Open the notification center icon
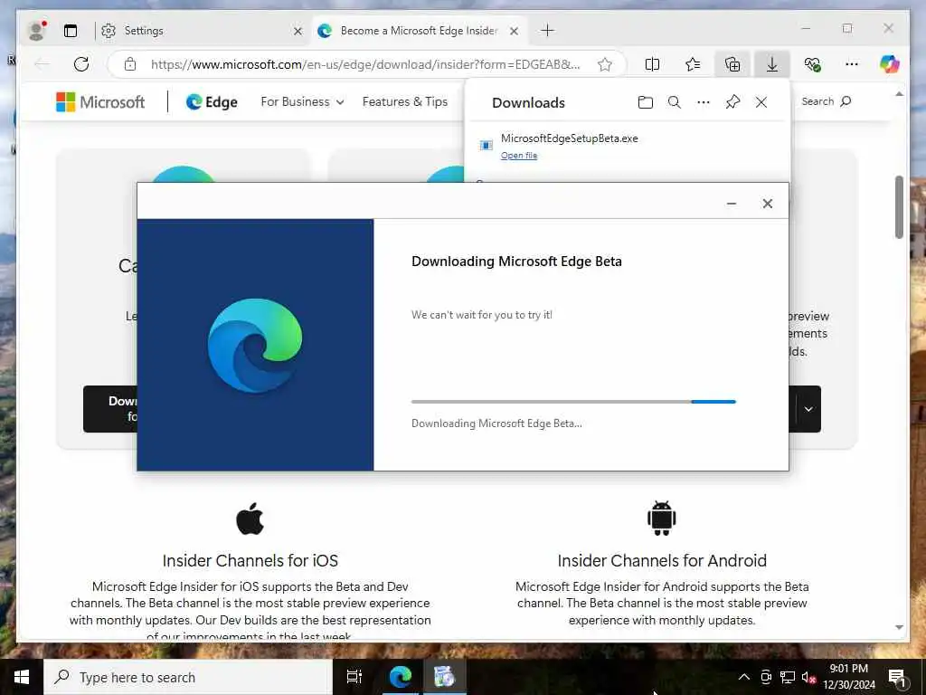 pyautogui.click(x=897, y=677)
